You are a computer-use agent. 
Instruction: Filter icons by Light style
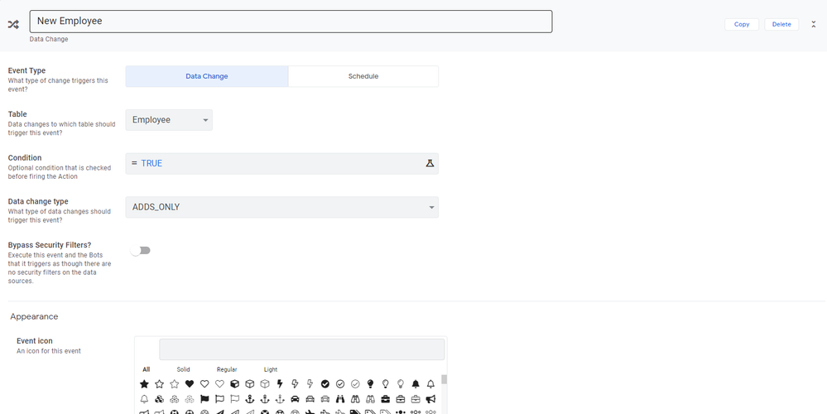coord(271,369)
